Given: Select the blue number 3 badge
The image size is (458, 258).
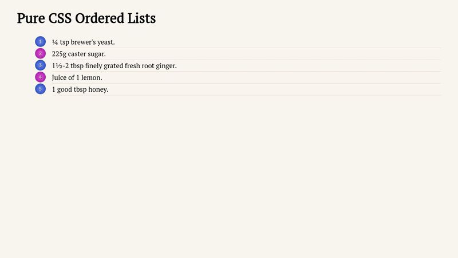Looking at the screenshot, I should (40, 65).
